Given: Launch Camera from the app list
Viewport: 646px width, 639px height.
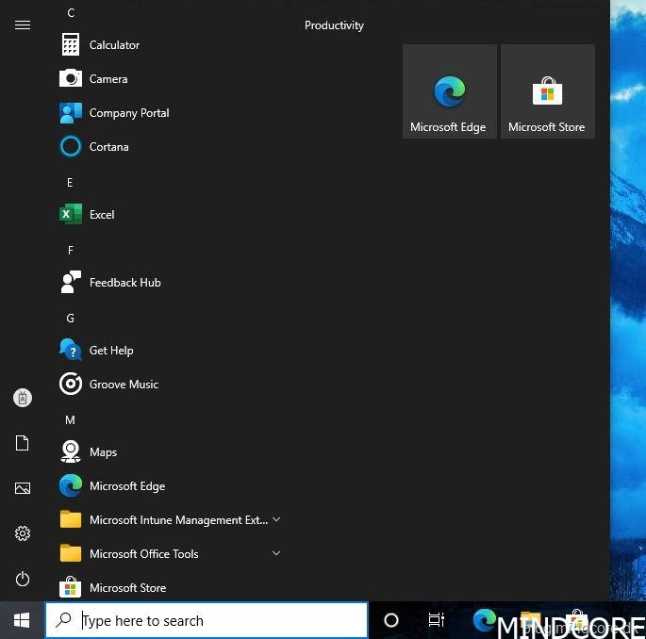Looking at the screenshot, I should (108, 79).
